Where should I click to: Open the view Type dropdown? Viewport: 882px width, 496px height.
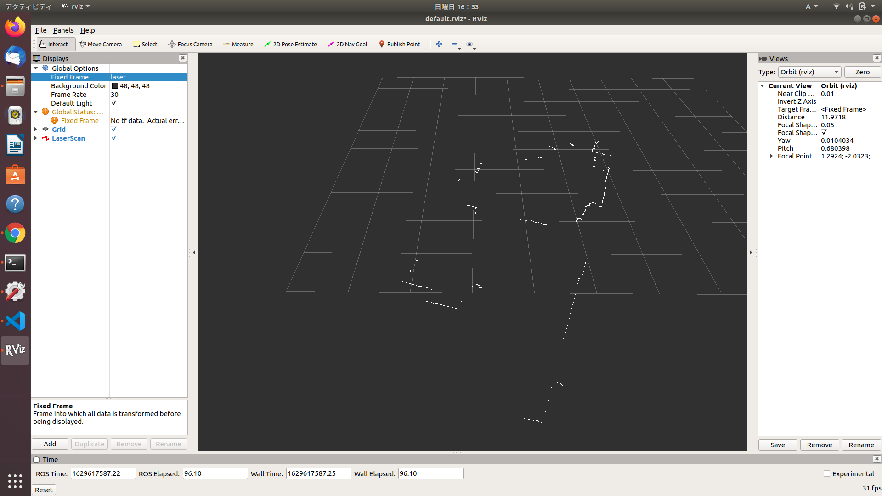(809, 72)
